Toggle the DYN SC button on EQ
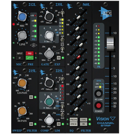 pos(74,124)
